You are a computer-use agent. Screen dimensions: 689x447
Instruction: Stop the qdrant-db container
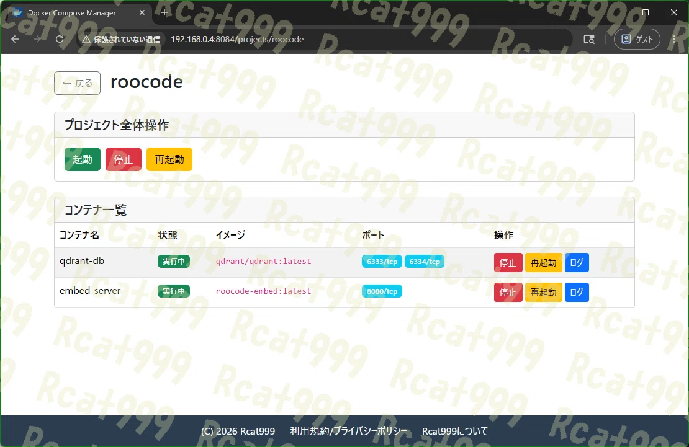pos(508,263)
